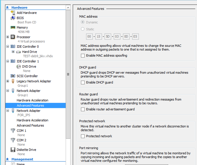Click the Boot from CD text
Image resolution: width=197 pixels, height=165 pixels.
pos(27,22)
